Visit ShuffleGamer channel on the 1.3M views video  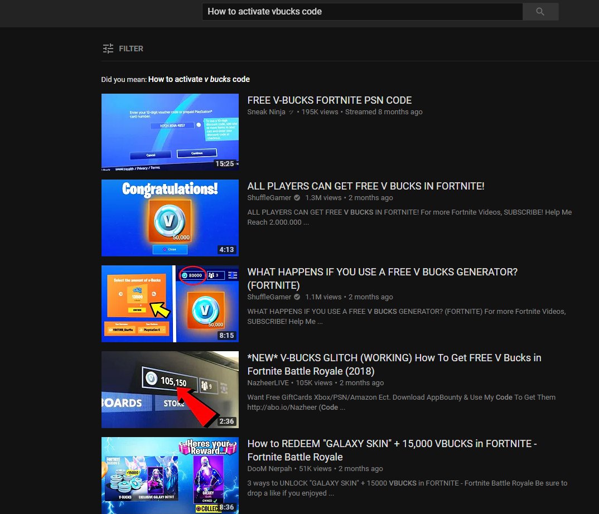(269, 197)
